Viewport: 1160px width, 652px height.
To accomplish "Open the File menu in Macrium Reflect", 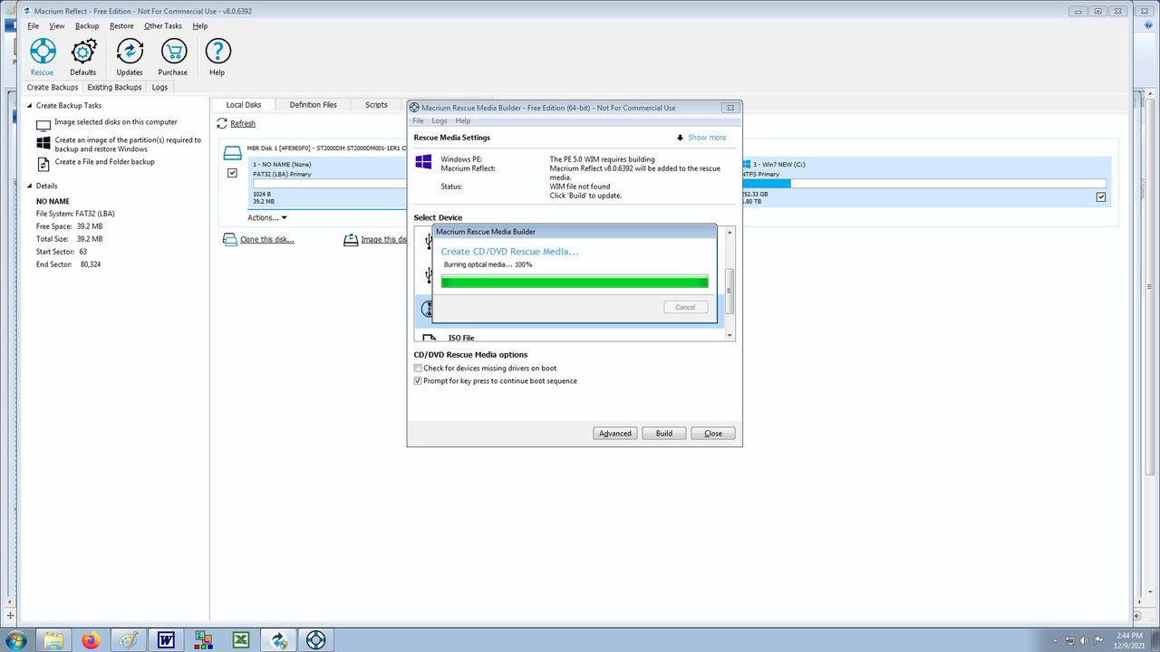I will click(34, 26).
